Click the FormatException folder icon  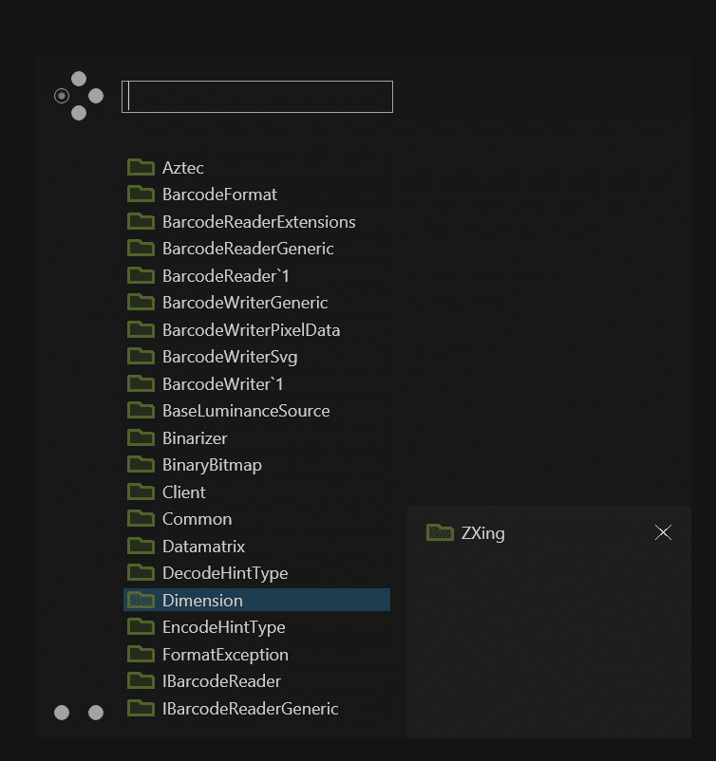click(x=141, y=654)
